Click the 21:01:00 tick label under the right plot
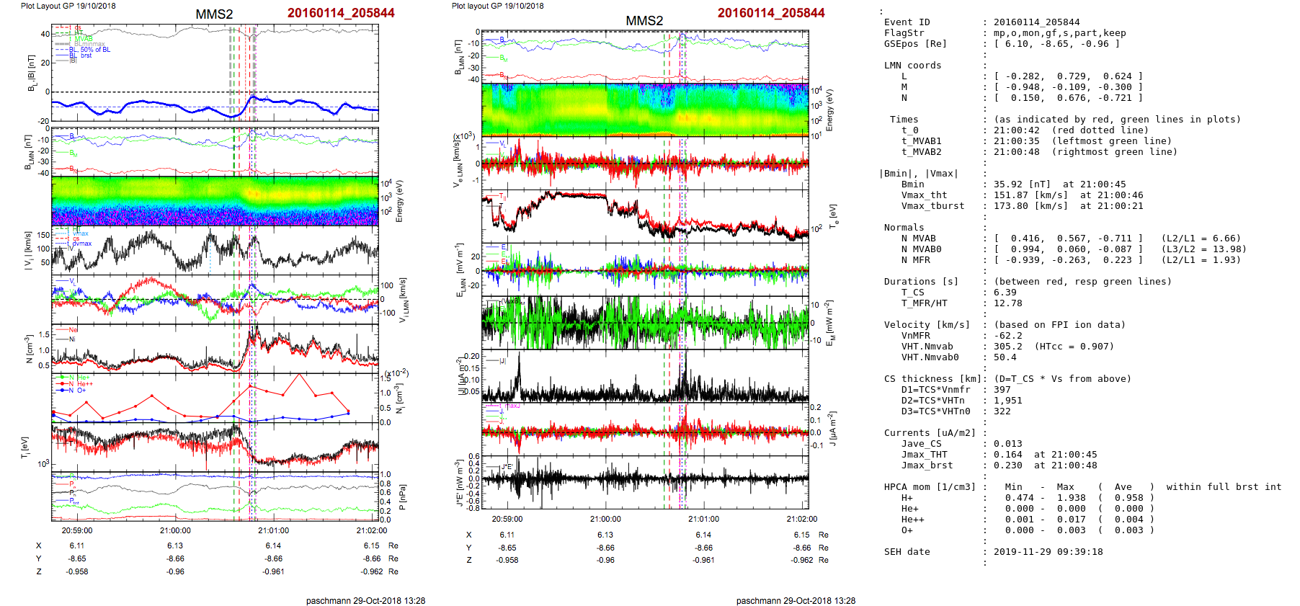 pos(703,519)
